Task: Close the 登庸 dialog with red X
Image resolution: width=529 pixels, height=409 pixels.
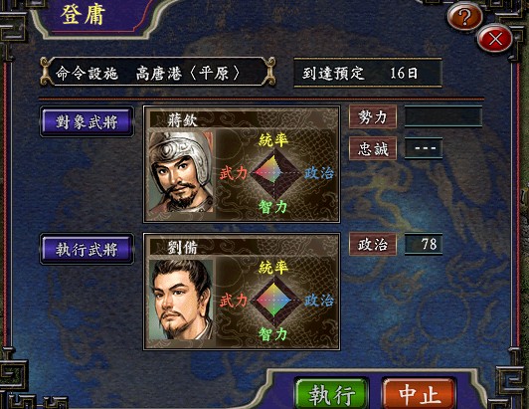Action: pos(495,39)
